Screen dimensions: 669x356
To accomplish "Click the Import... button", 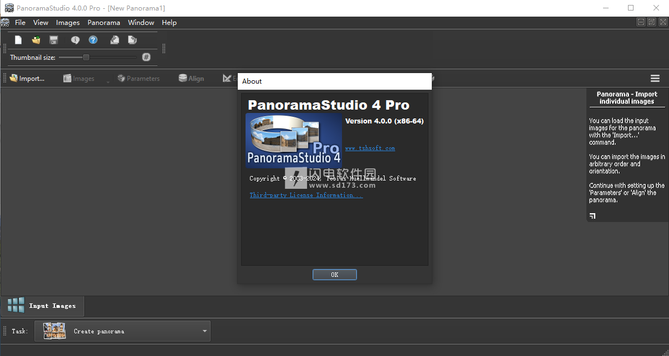I will [x=27, y=79].
